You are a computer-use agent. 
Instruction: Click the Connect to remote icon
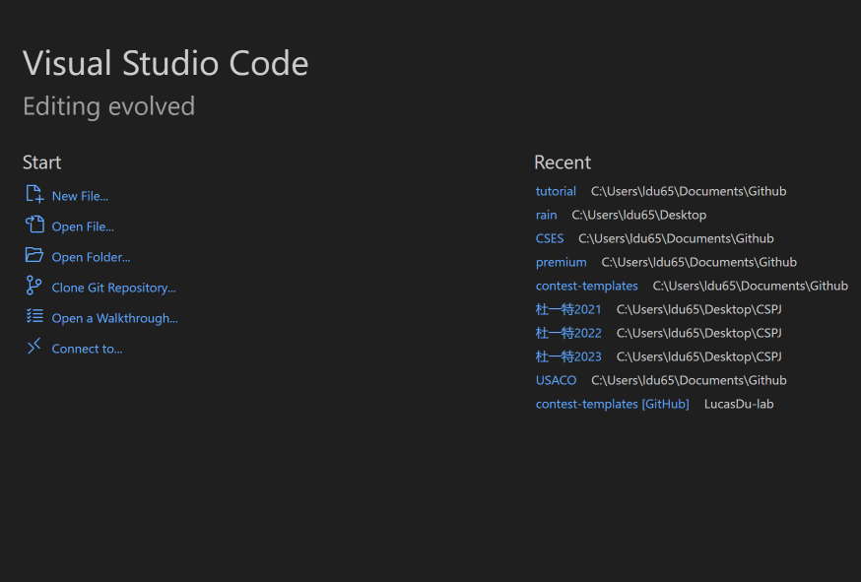34,348
